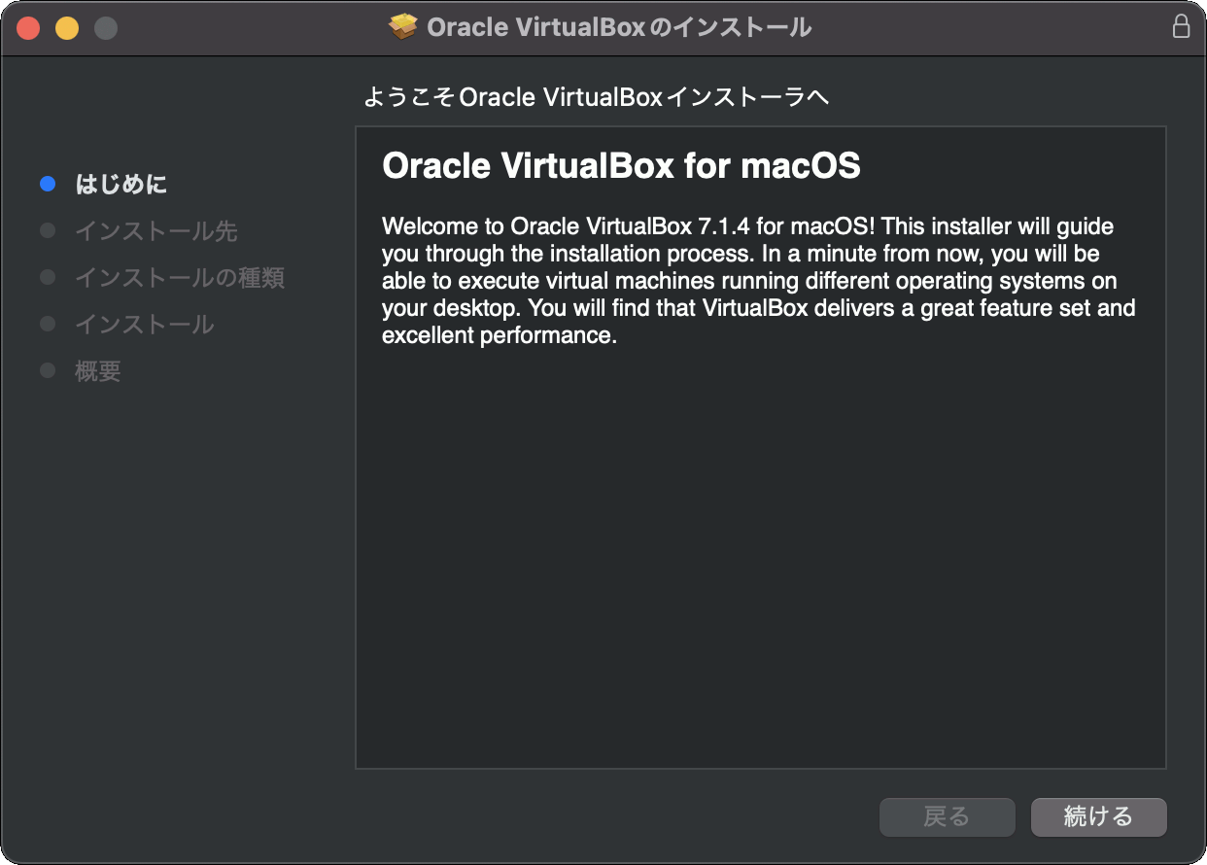Click the step dot next to インストール先

47,230
